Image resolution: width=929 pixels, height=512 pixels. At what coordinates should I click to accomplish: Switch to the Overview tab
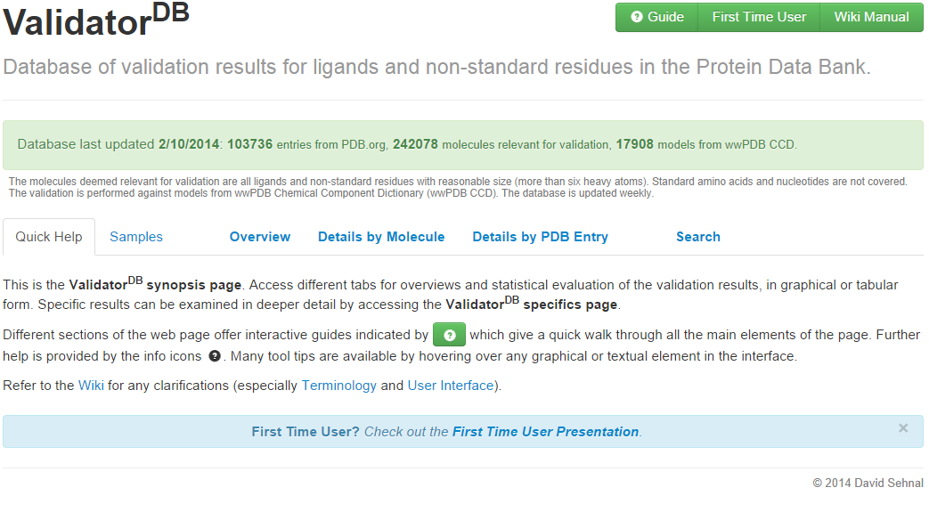pos(260,237)
